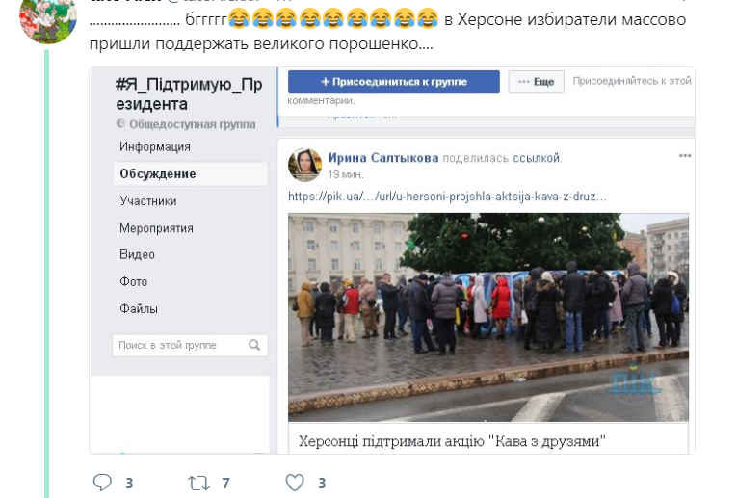Open the post options three-dot menu
737x498 pixels.
pyautogui.click(x=685, y=155)
